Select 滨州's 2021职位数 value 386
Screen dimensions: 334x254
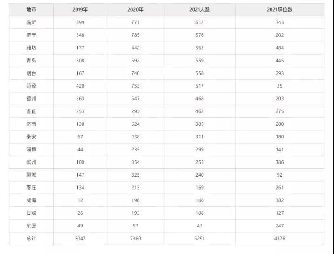(x=279, y=162)
